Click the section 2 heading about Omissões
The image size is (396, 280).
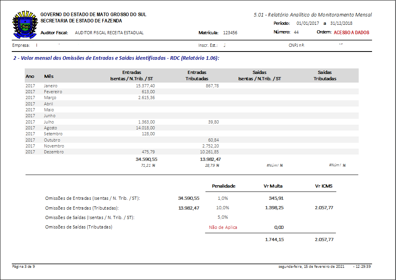116,58
